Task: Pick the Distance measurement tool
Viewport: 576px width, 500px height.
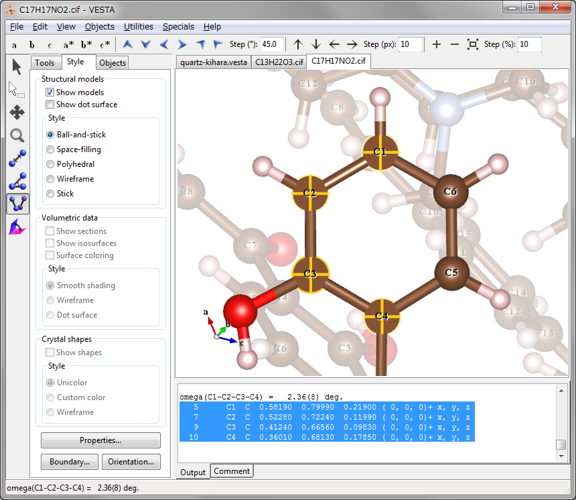Action: pyautogui.click(x=17, y=159)
